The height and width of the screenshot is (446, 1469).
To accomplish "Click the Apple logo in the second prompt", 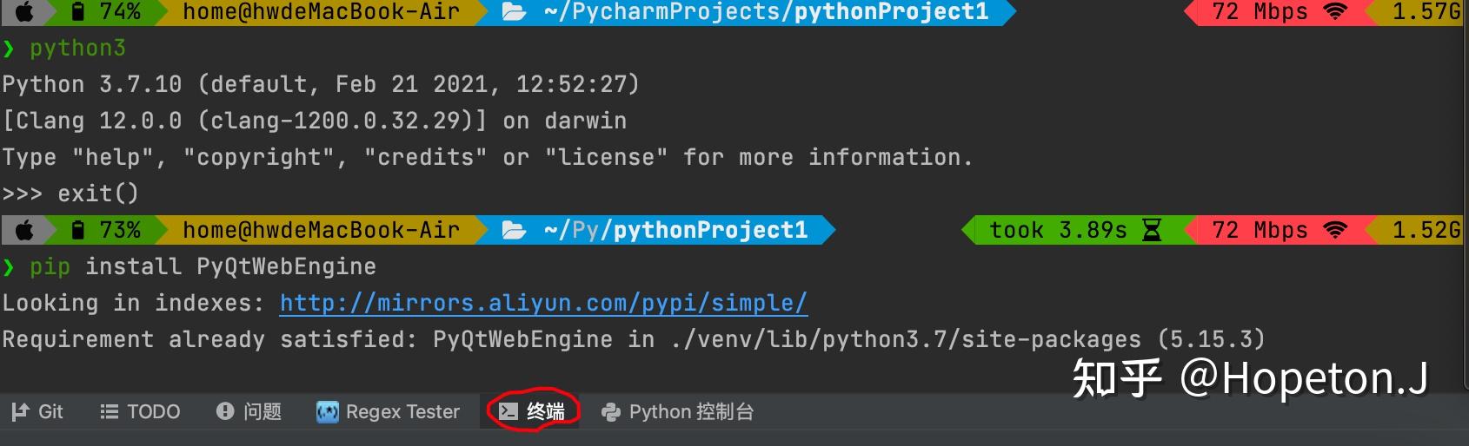I will click(24, 230).
